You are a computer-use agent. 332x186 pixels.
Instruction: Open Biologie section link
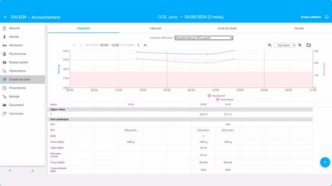point(14,96)
